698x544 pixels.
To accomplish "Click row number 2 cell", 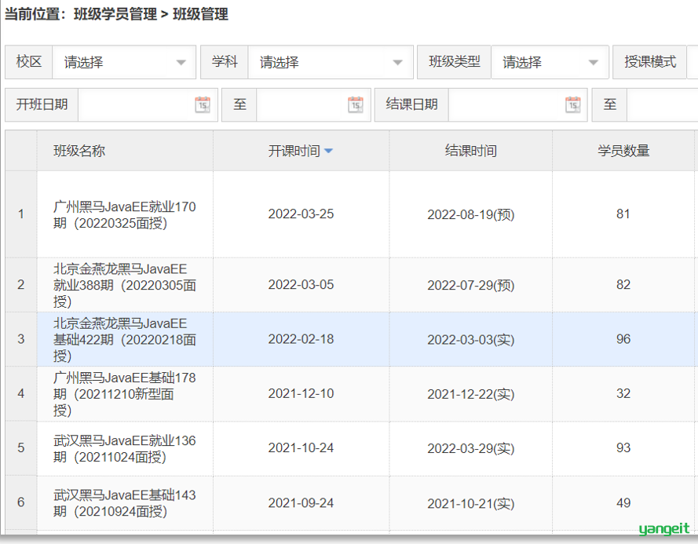I will (21, 285).
